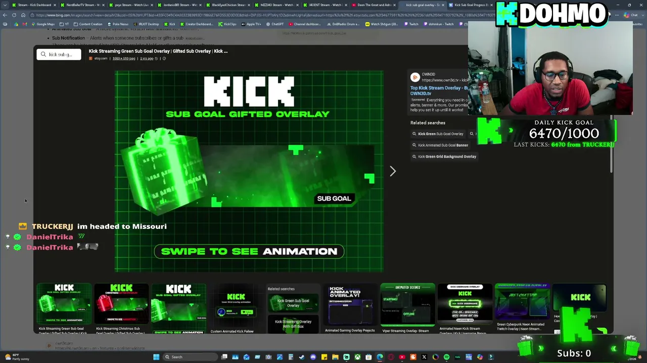Switch to the MZZI4O Stream tab

(276, 5)
